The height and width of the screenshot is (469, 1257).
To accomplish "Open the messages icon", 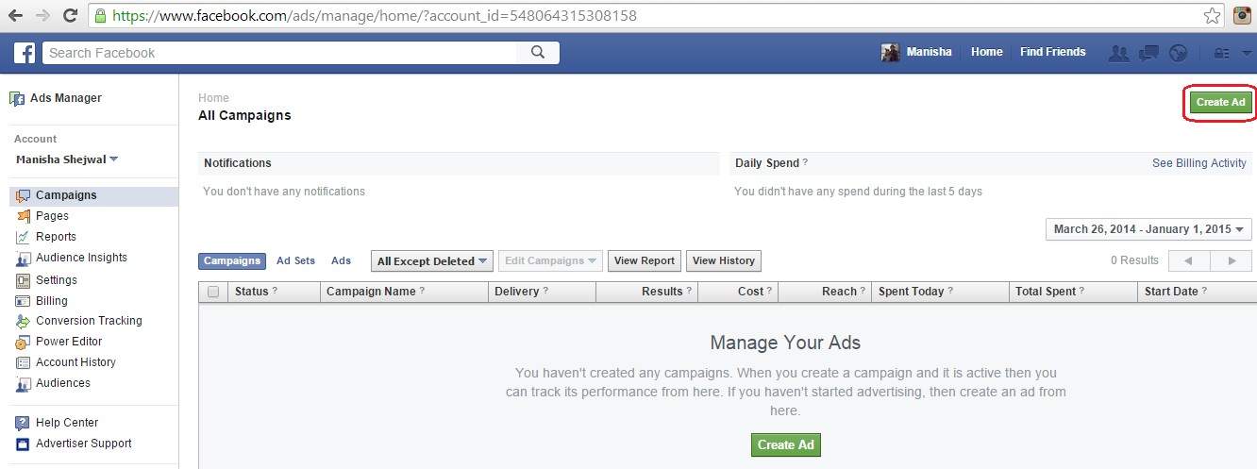I will 1148,53.
